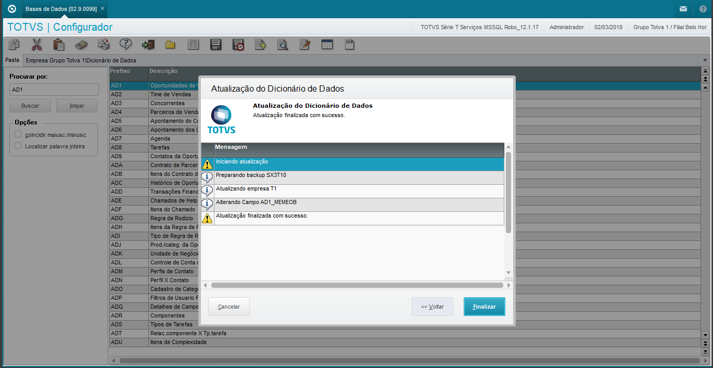This screenshot has height=368, width=713.
Task: Click the TOTVS round logo in the header
Action: pyautogui.click(x=11, y=9)
